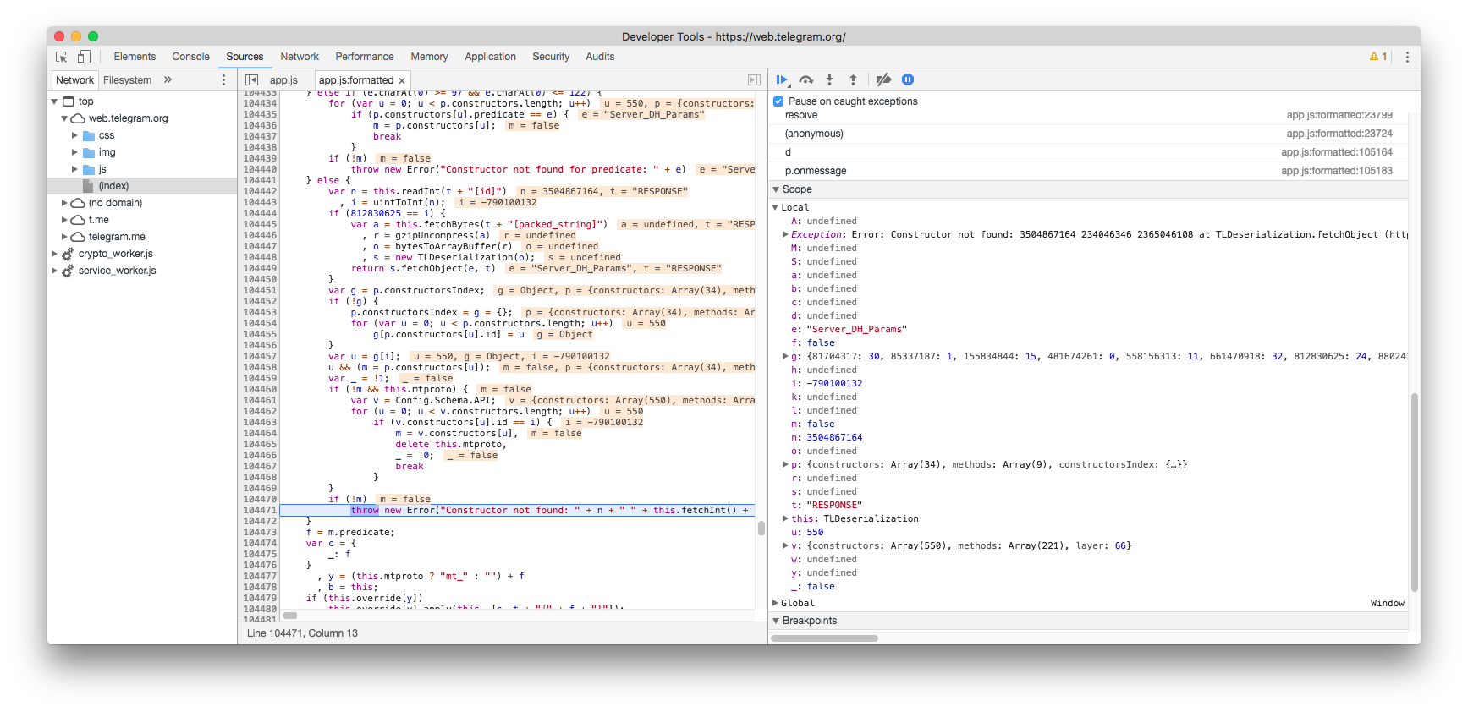Open navigator pane more options menu
This screenshot has width=1468, height=712.
223,79
